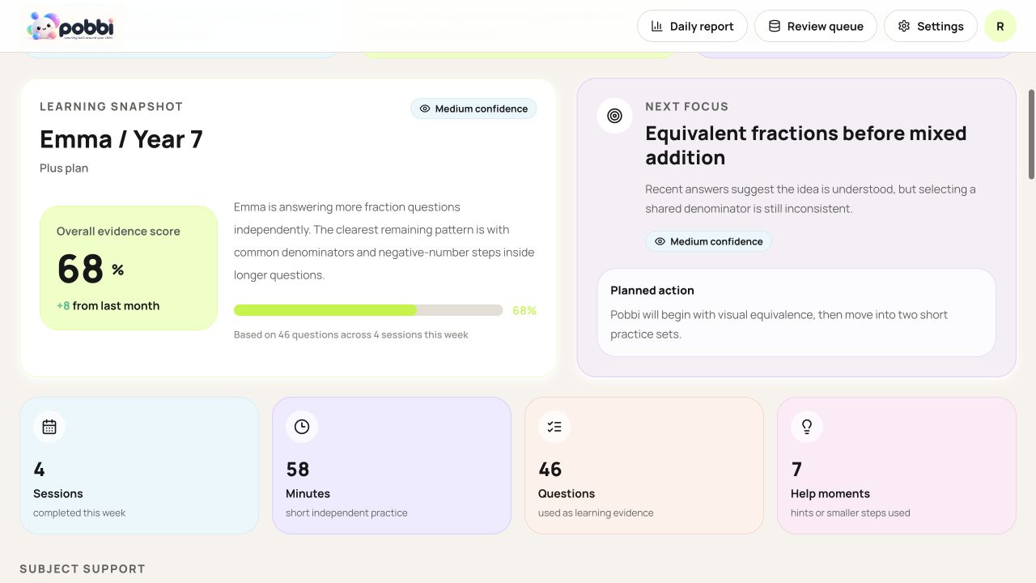
Task: Click the "Equivalent fractions before mixed addition" heading
Action: [806, 146]
